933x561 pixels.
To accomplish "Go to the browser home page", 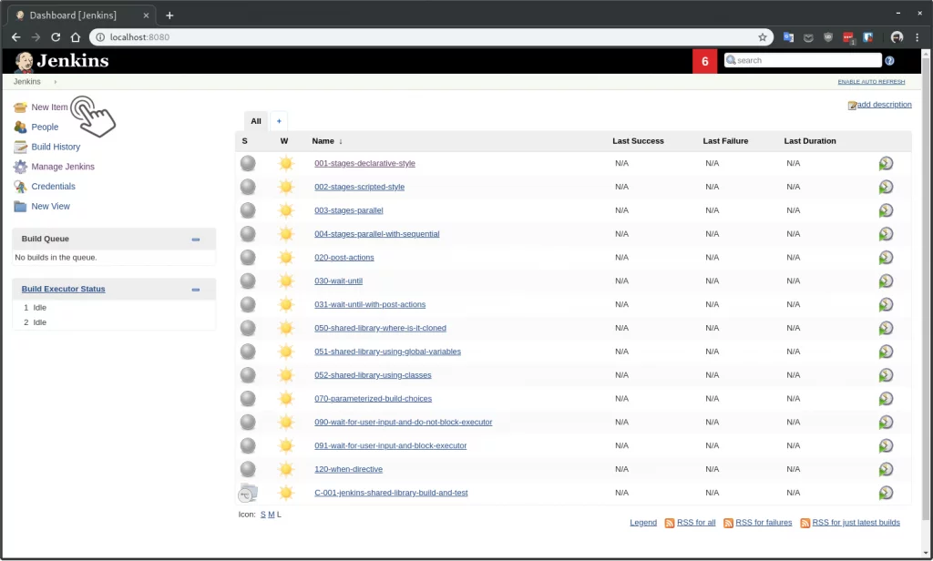I will [x=76, y=37].
